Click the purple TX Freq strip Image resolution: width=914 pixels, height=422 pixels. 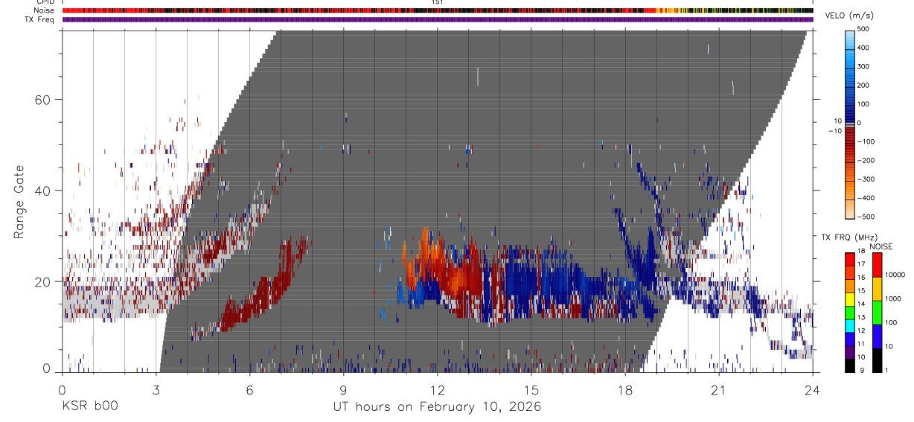[438, 19]
